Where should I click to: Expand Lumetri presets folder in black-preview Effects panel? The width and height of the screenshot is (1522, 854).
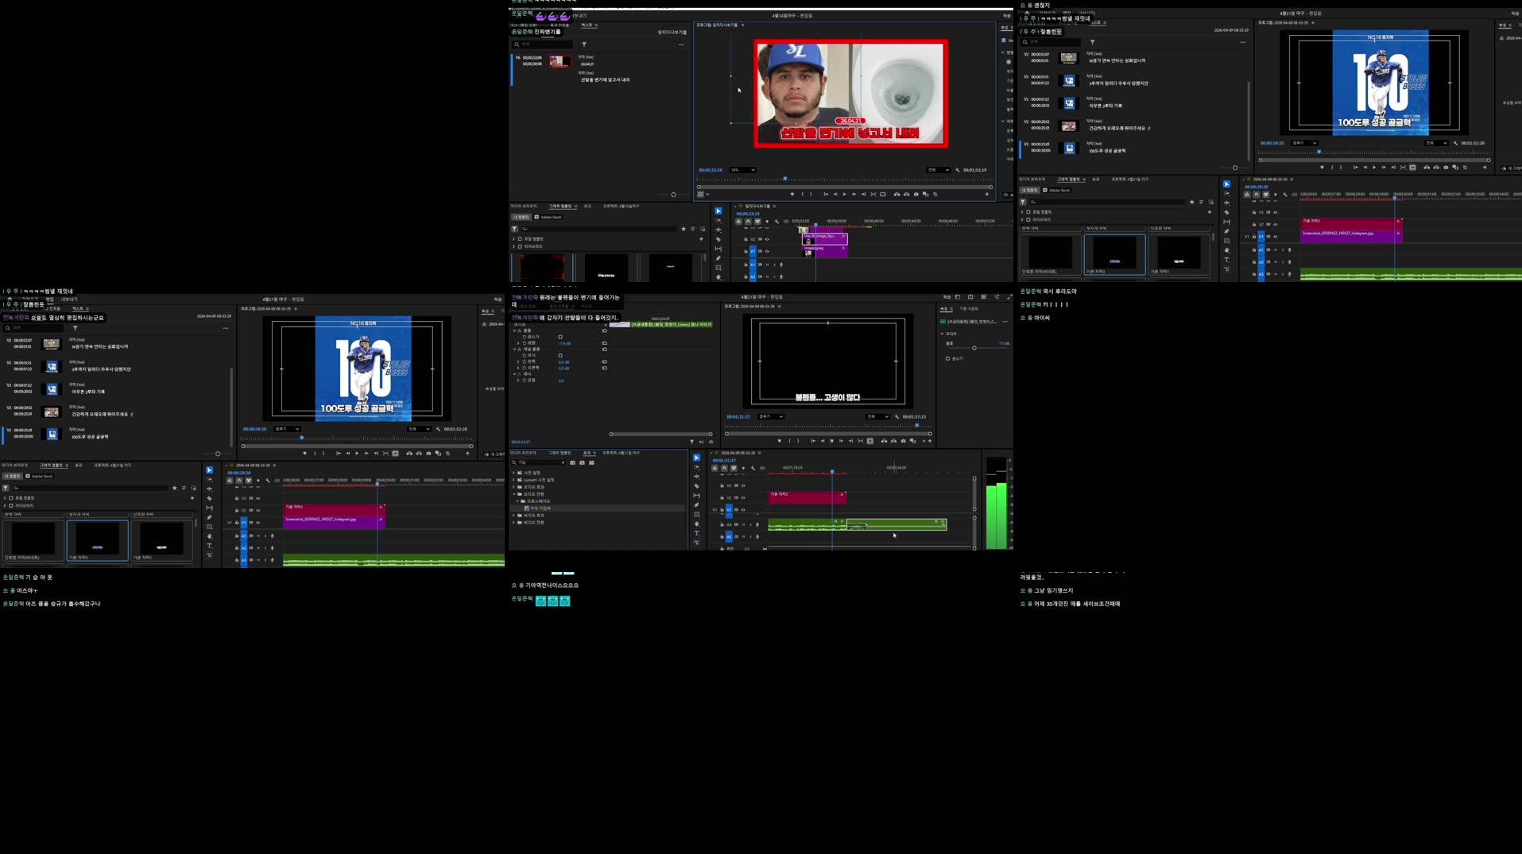[x=513, y=480]
